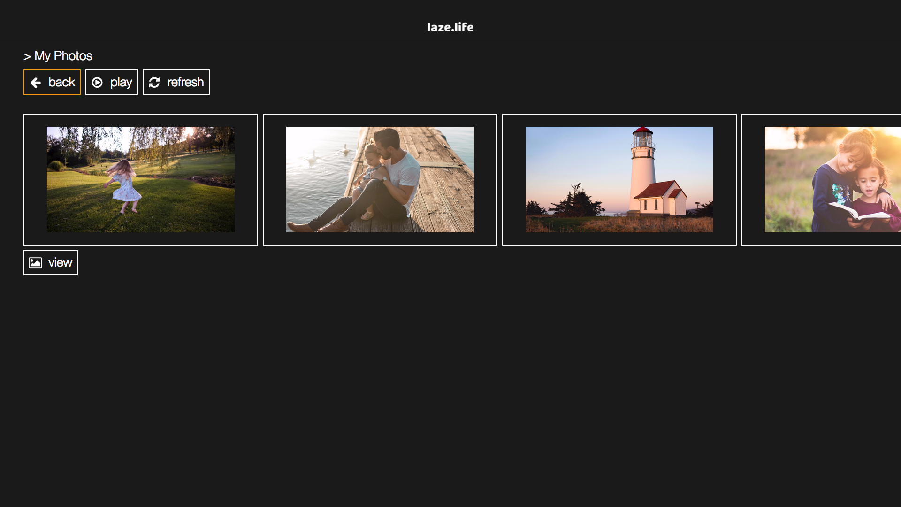Open the selected photo with view

pyautogui.click(x=50, y=262)
